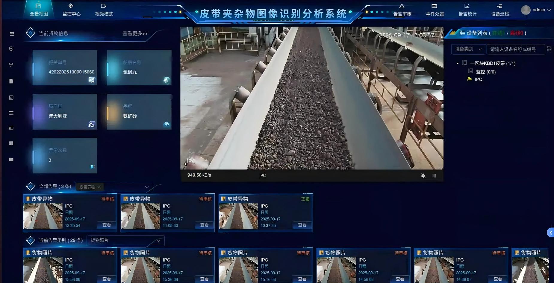This screenshot has width=554, height=283.
Task: Open the 事件处置 tab
Action: [x=435, y=10]
